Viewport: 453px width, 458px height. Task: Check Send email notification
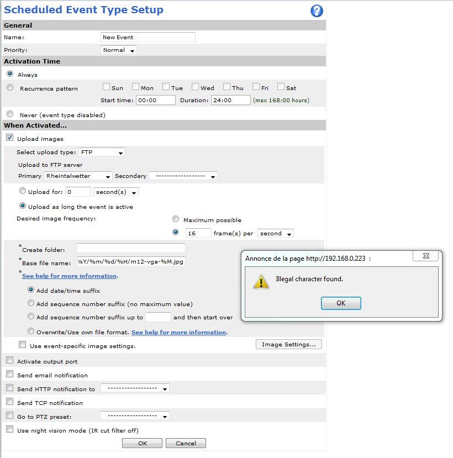(x=10, y=375)
